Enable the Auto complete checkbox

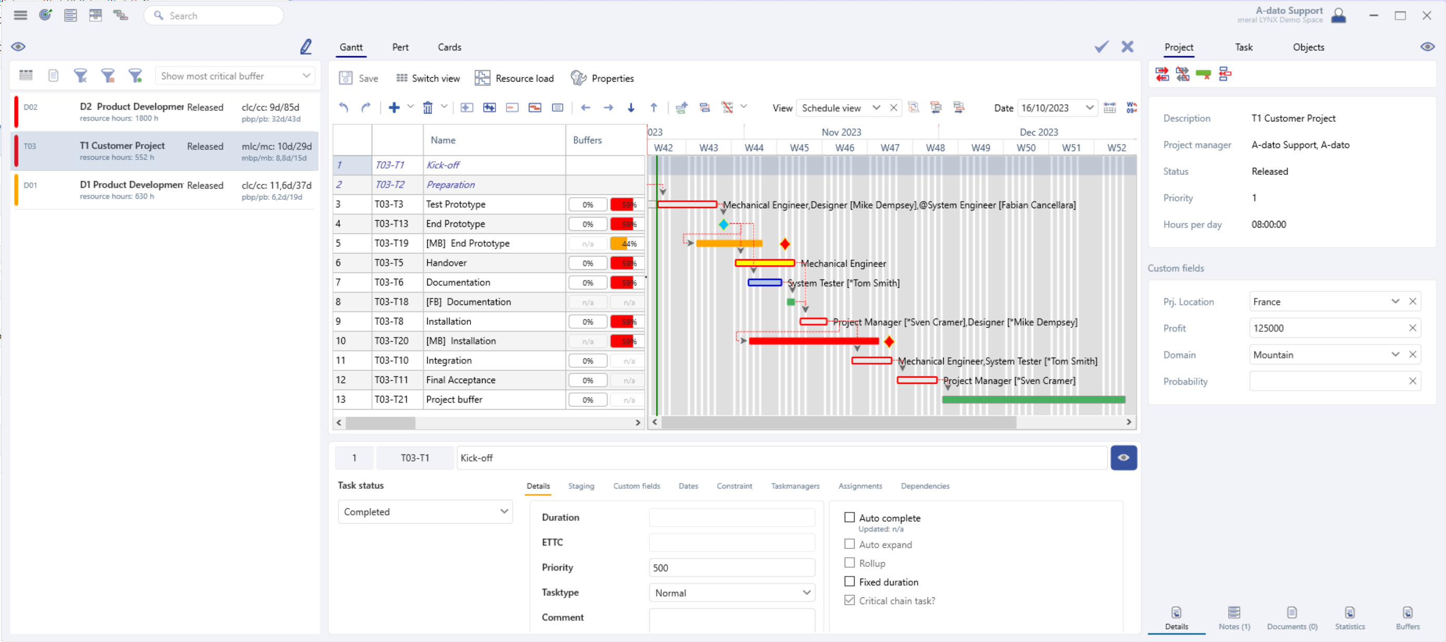849,517
